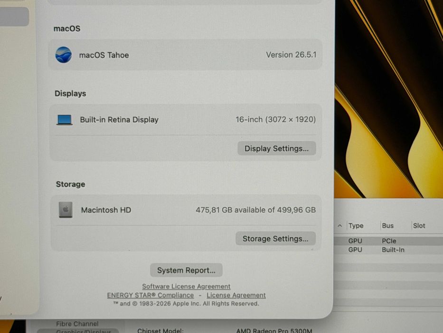Open the Software License Agreement link
The width and height of the screenshot is (443, 333).
(x=186, y=286)
